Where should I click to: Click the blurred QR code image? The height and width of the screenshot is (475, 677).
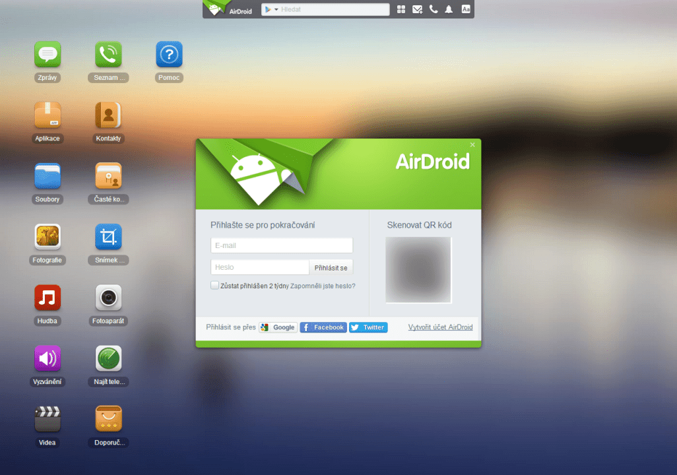[418, 270]
